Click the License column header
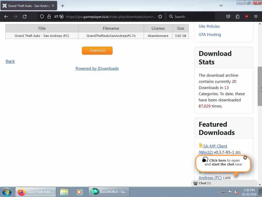The image size is (262, 197). pos(158,28)
